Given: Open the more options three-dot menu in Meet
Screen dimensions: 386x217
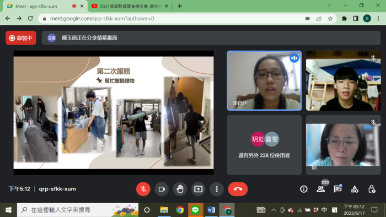Looking at the screenshot, I should (217, 189).
